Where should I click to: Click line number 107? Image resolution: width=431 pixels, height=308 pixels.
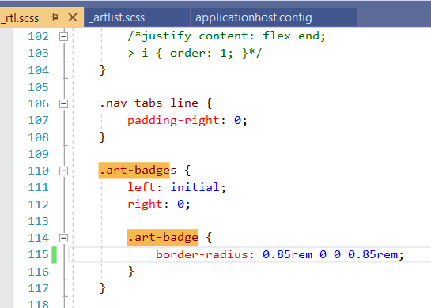[39, 121]
